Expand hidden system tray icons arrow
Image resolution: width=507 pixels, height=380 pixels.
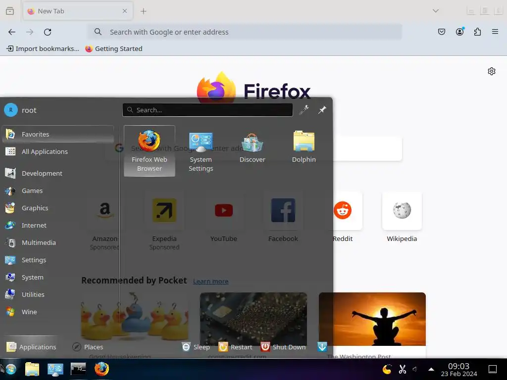[431, 369]
